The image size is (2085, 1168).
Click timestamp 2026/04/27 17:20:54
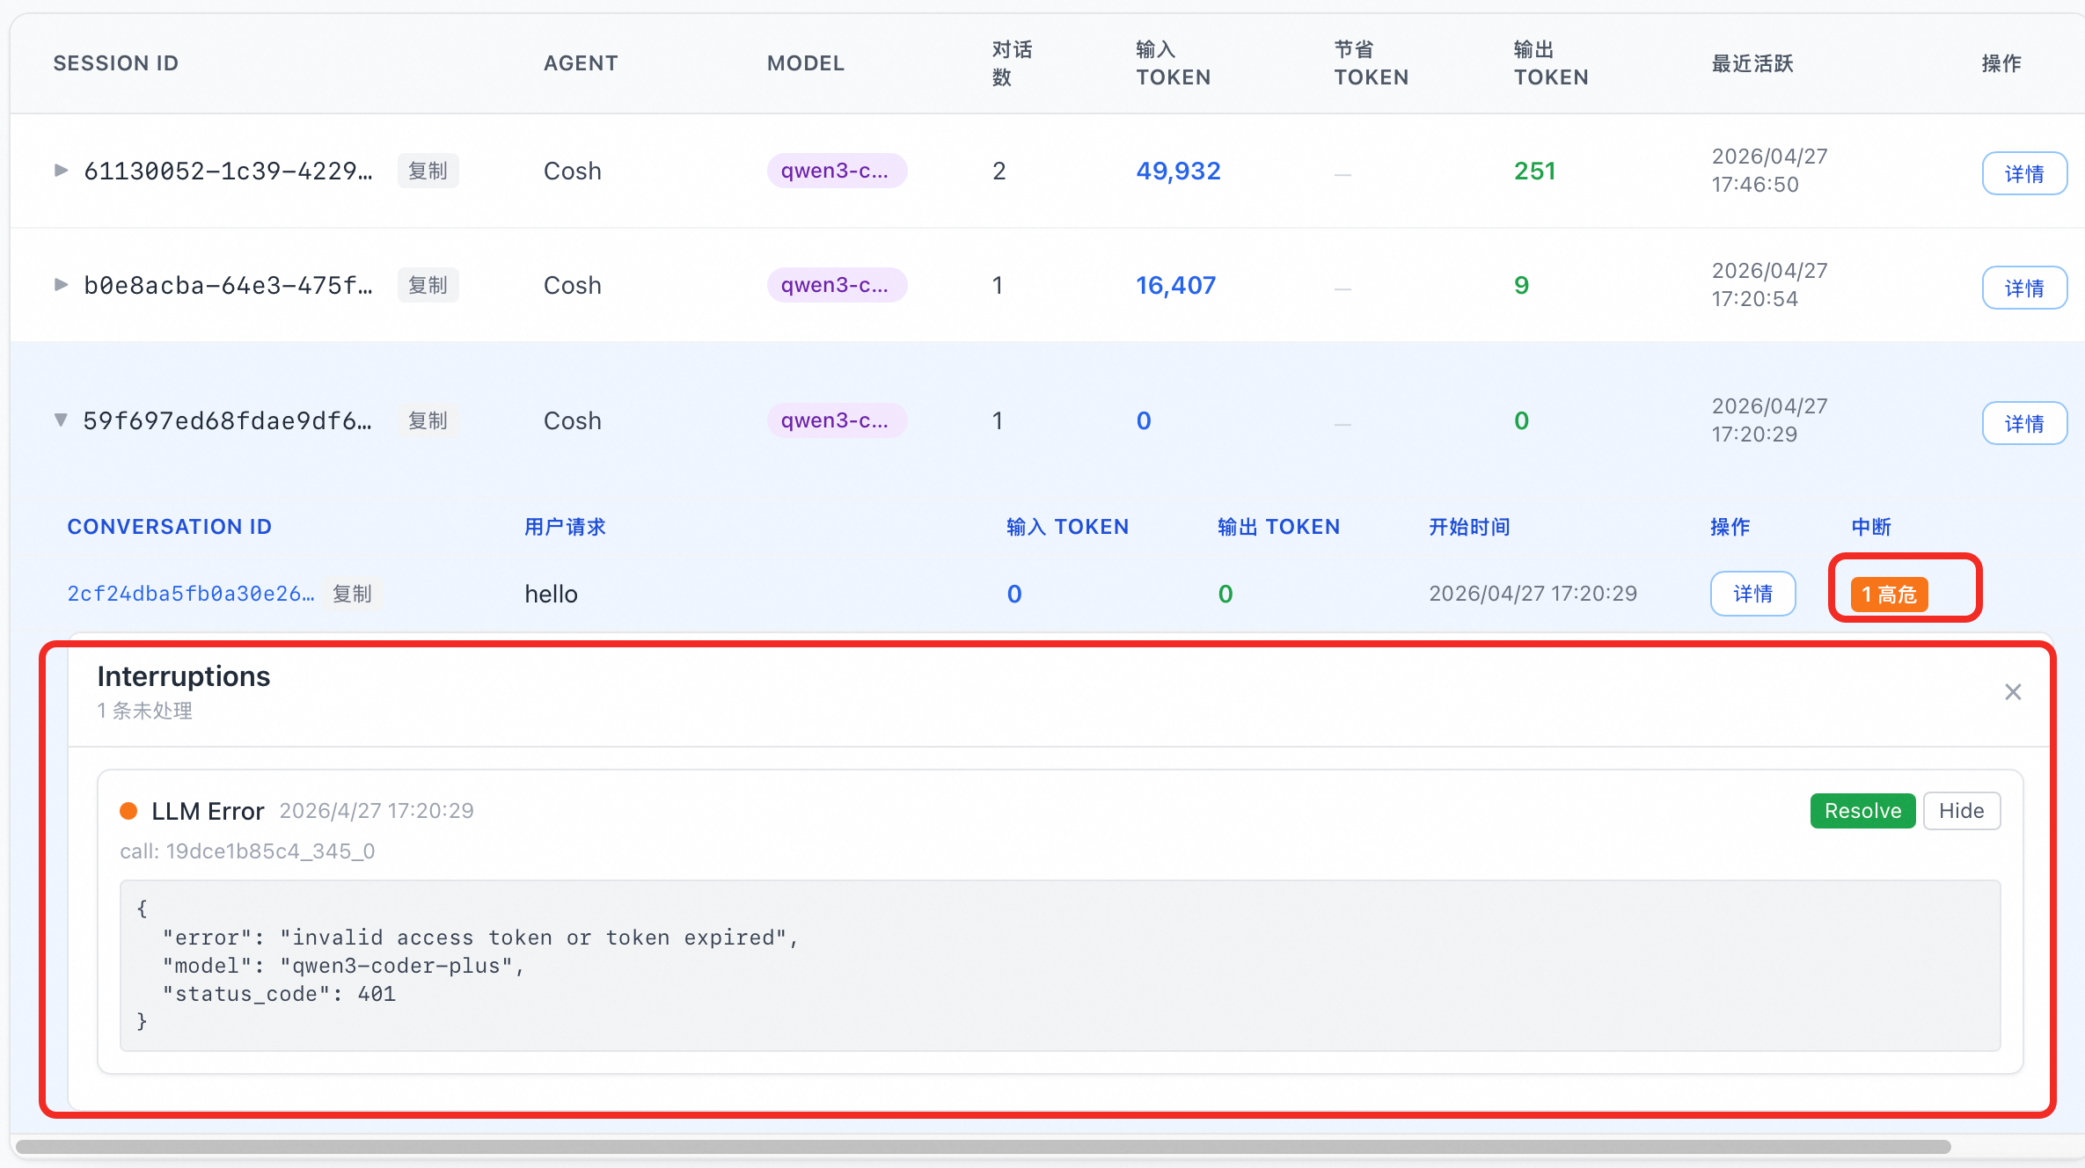[x=1770, y=285]
